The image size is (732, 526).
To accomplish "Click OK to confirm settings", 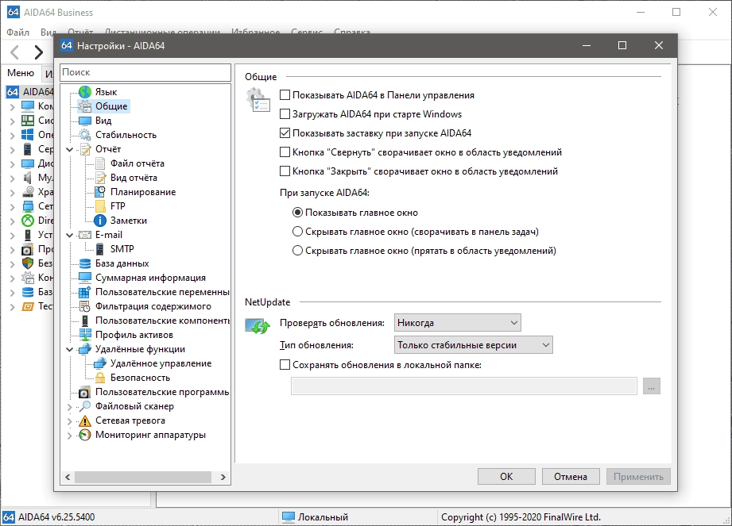I will pyautogui.click(x=506, y=477).
